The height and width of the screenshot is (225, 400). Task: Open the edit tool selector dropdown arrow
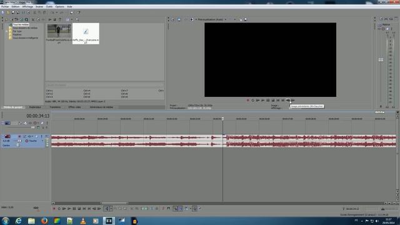tap(111, 209)
